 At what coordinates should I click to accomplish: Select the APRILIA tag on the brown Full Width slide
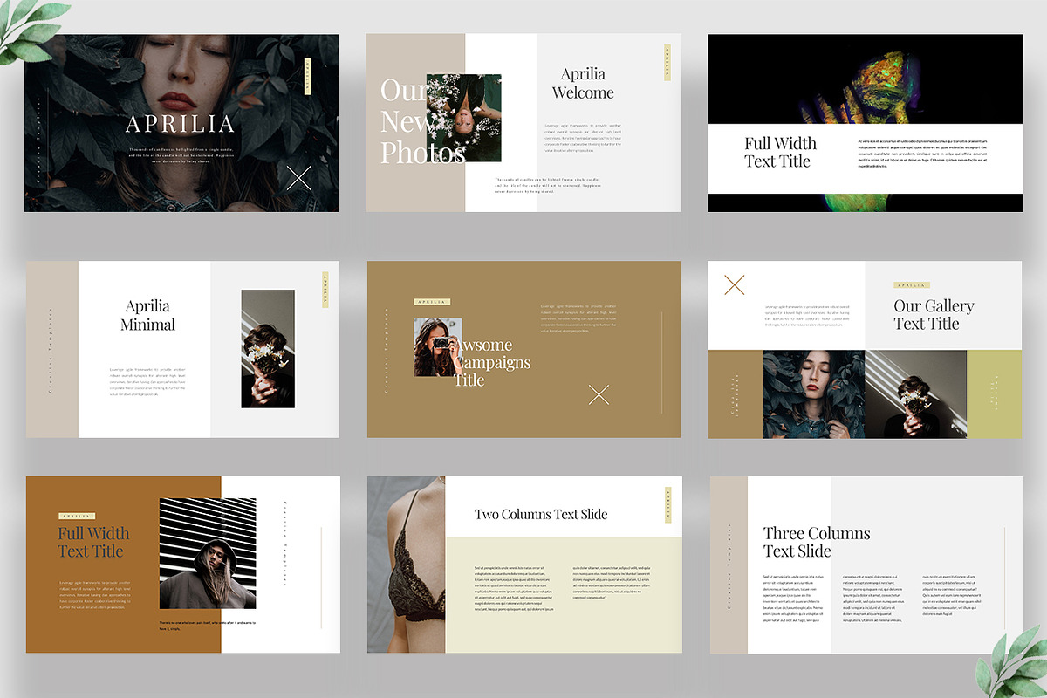pos(77,517)
